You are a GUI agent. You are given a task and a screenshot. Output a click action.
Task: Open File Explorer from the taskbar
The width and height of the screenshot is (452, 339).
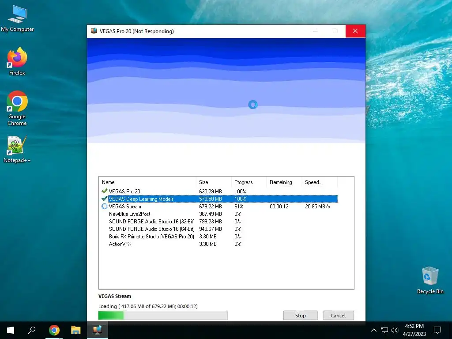76,330
